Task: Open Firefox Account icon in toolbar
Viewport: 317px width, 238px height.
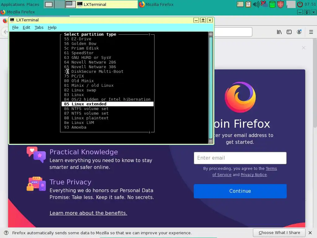Action: pos(299,32)
